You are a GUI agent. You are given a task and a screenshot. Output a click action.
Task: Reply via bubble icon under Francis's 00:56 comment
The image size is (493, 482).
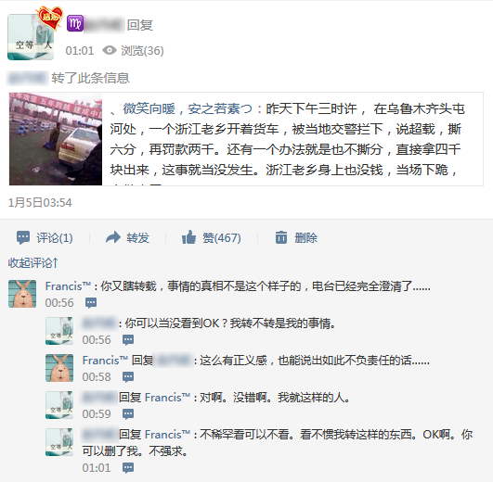[91, 303]
